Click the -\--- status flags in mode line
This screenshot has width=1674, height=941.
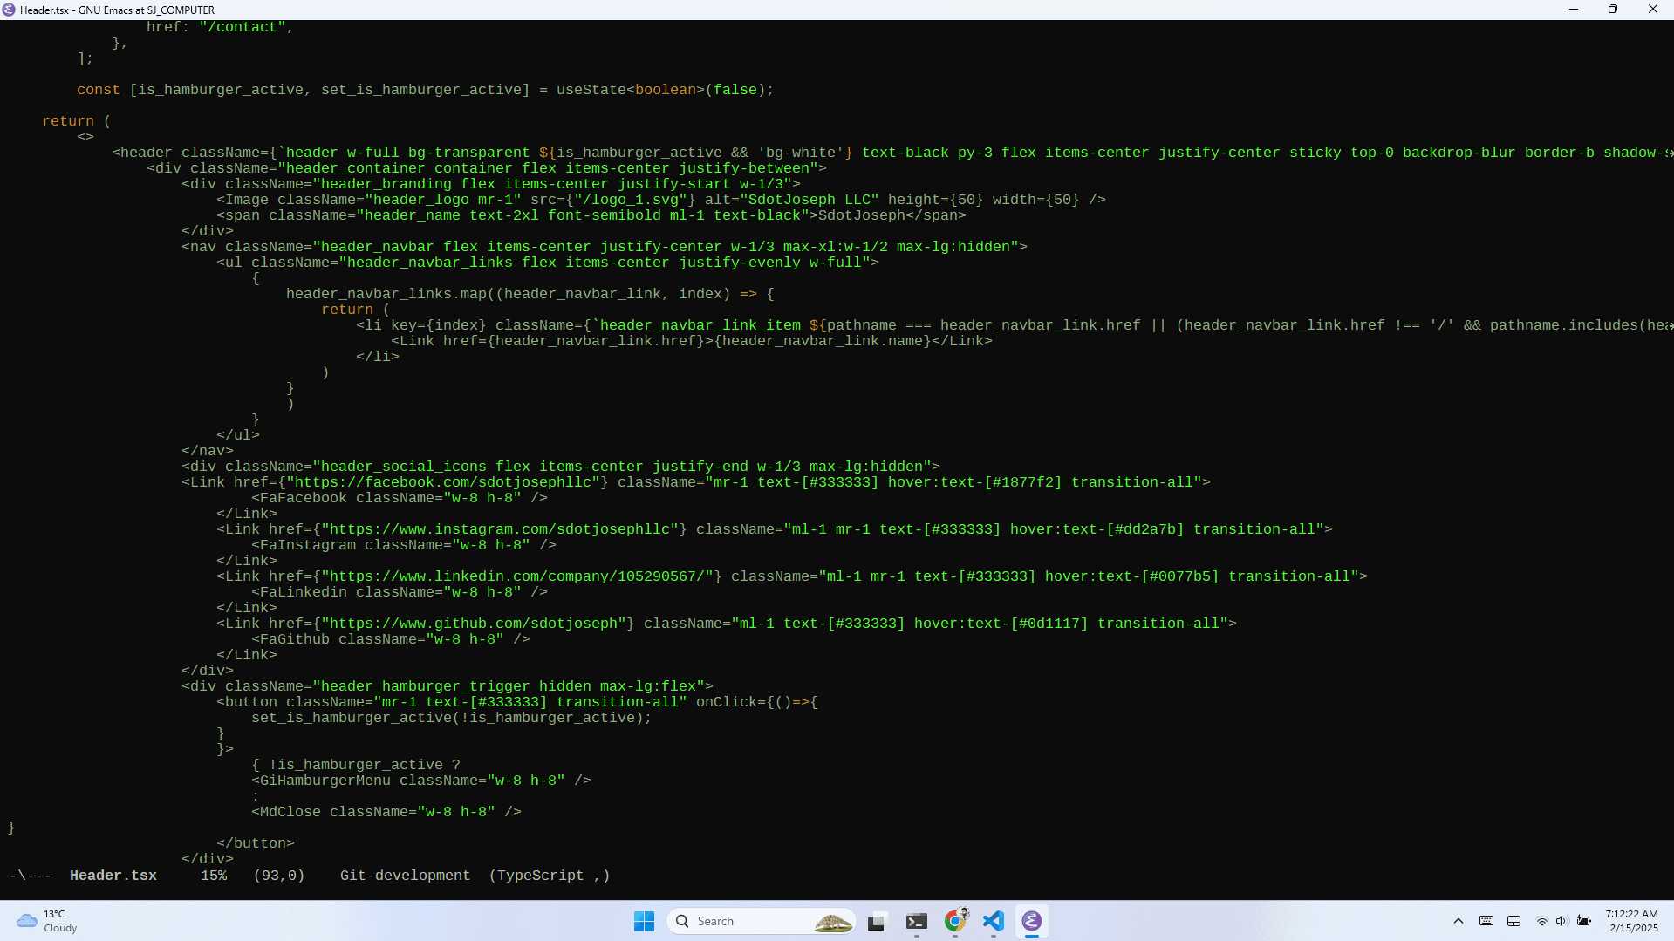pyautogui.click(x=31, y=876)
